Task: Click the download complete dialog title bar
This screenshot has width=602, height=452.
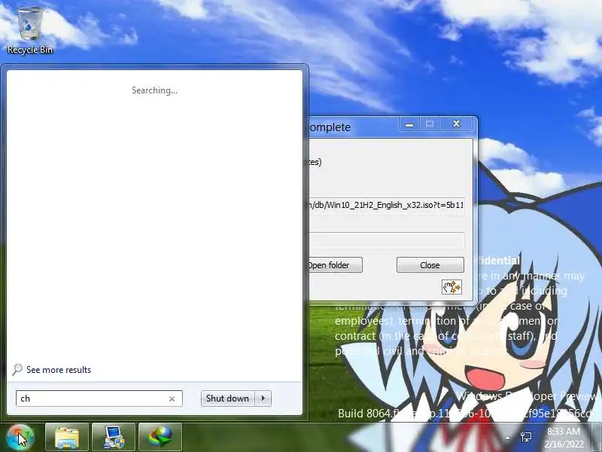Action: tap(353, 127)
